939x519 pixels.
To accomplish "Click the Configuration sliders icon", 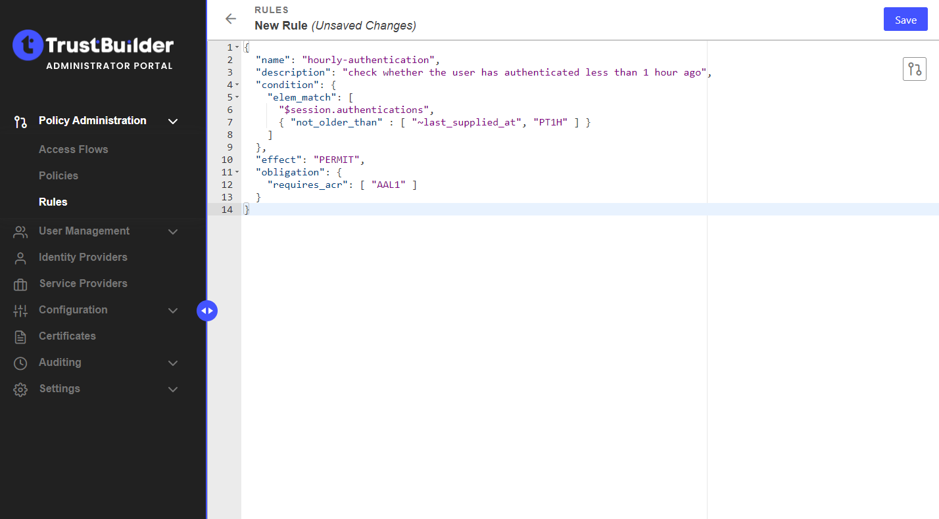I will tap(20, 311).
